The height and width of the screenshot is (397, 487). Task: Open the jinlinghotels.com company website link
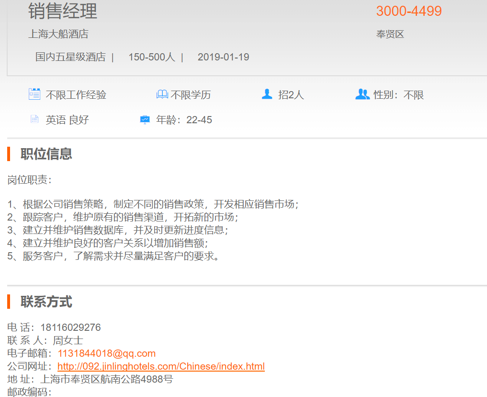click(x=161, y=366)
